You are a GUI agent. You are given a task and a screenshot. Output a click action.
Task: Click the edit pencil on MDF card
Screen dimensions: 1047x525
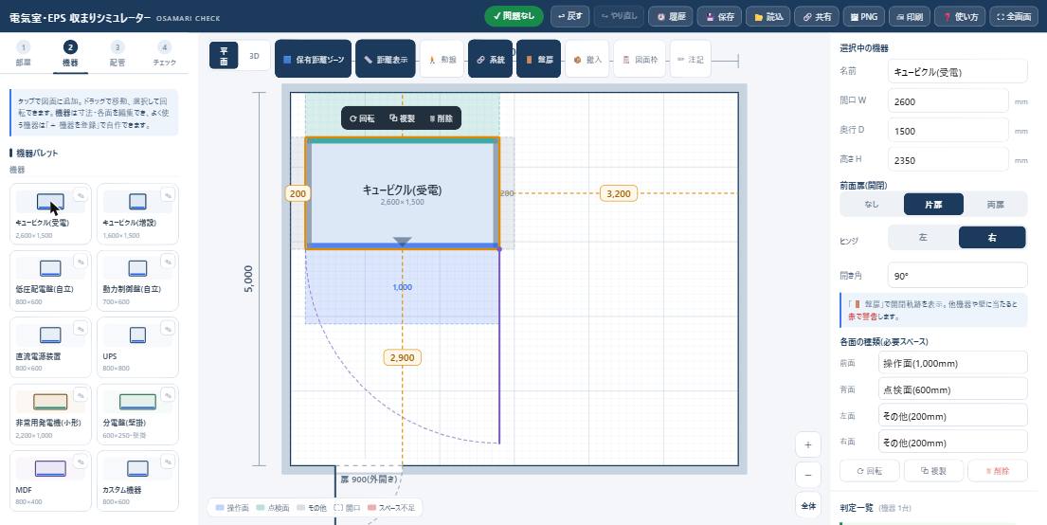(81, 462)
